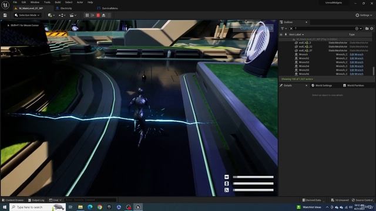Save the current level with the floppy icon

click(5, 15)
